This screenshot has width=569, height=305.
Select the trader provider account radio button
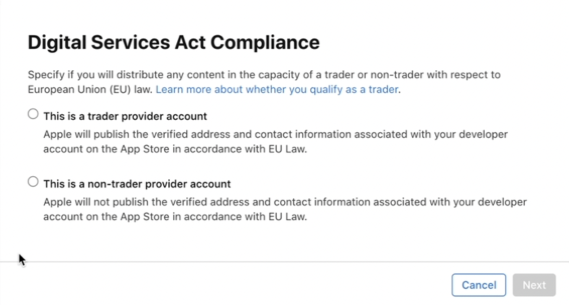[x=33, y=114]
